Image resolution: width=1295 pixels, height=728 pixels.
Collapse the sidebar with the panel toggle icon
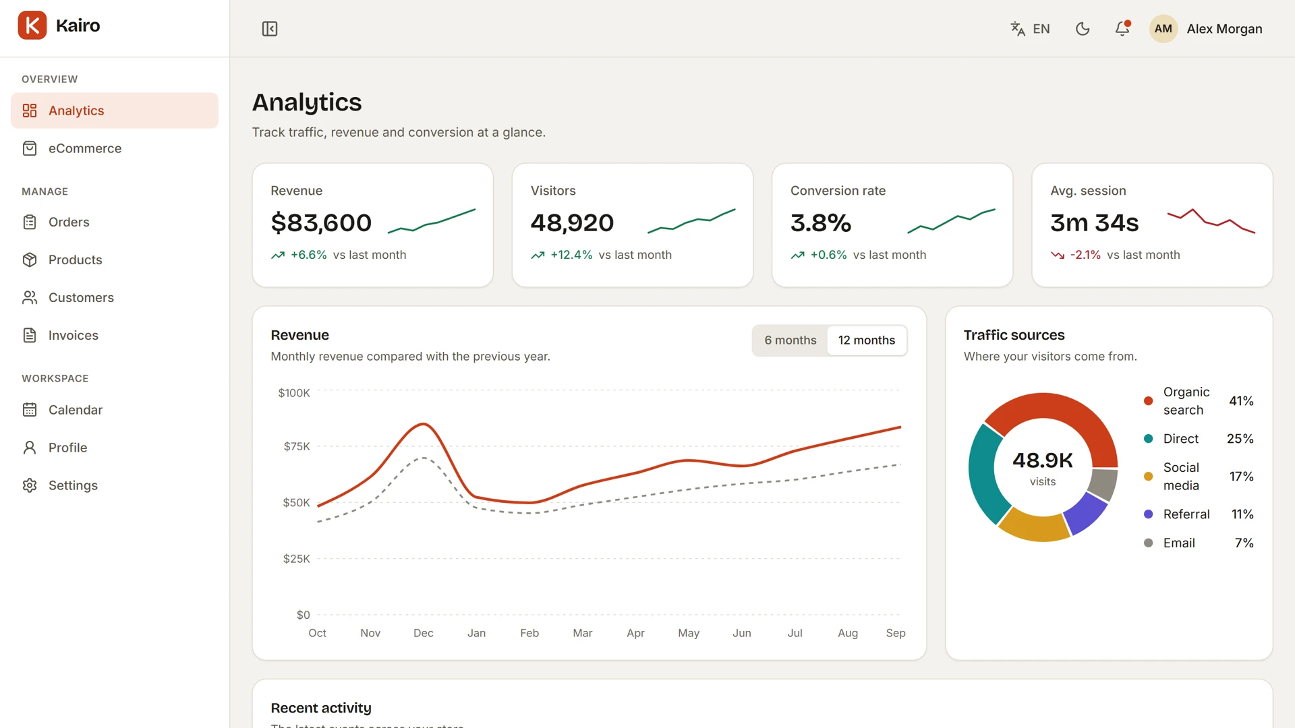click(270, 29)
